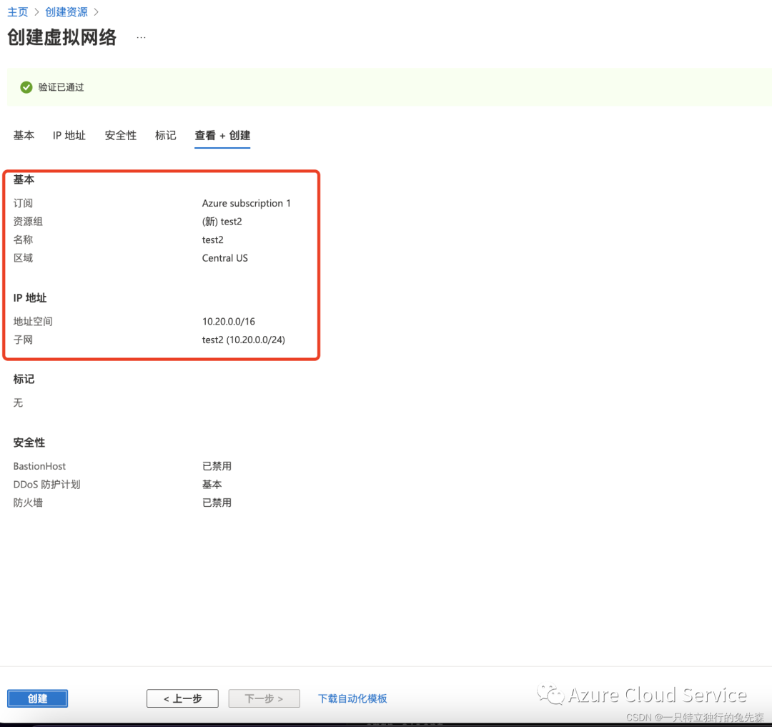The image size is (772, 727).
Task: Click the 名称 value test2
Action: [213, 239]
